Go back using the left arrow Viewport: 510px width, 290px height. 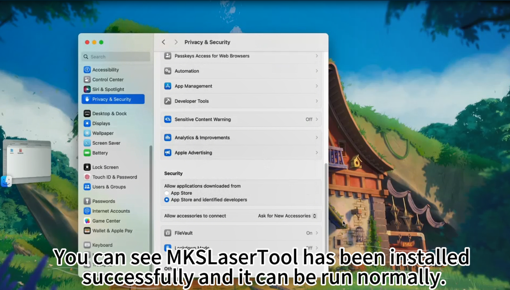[x=164, y=42]
